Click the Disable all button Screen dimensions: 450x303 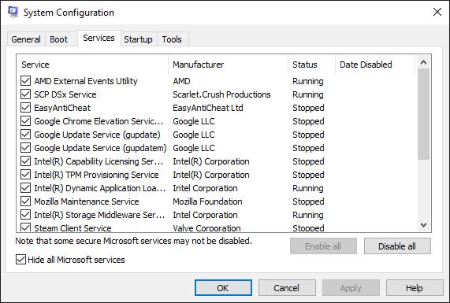397,246
